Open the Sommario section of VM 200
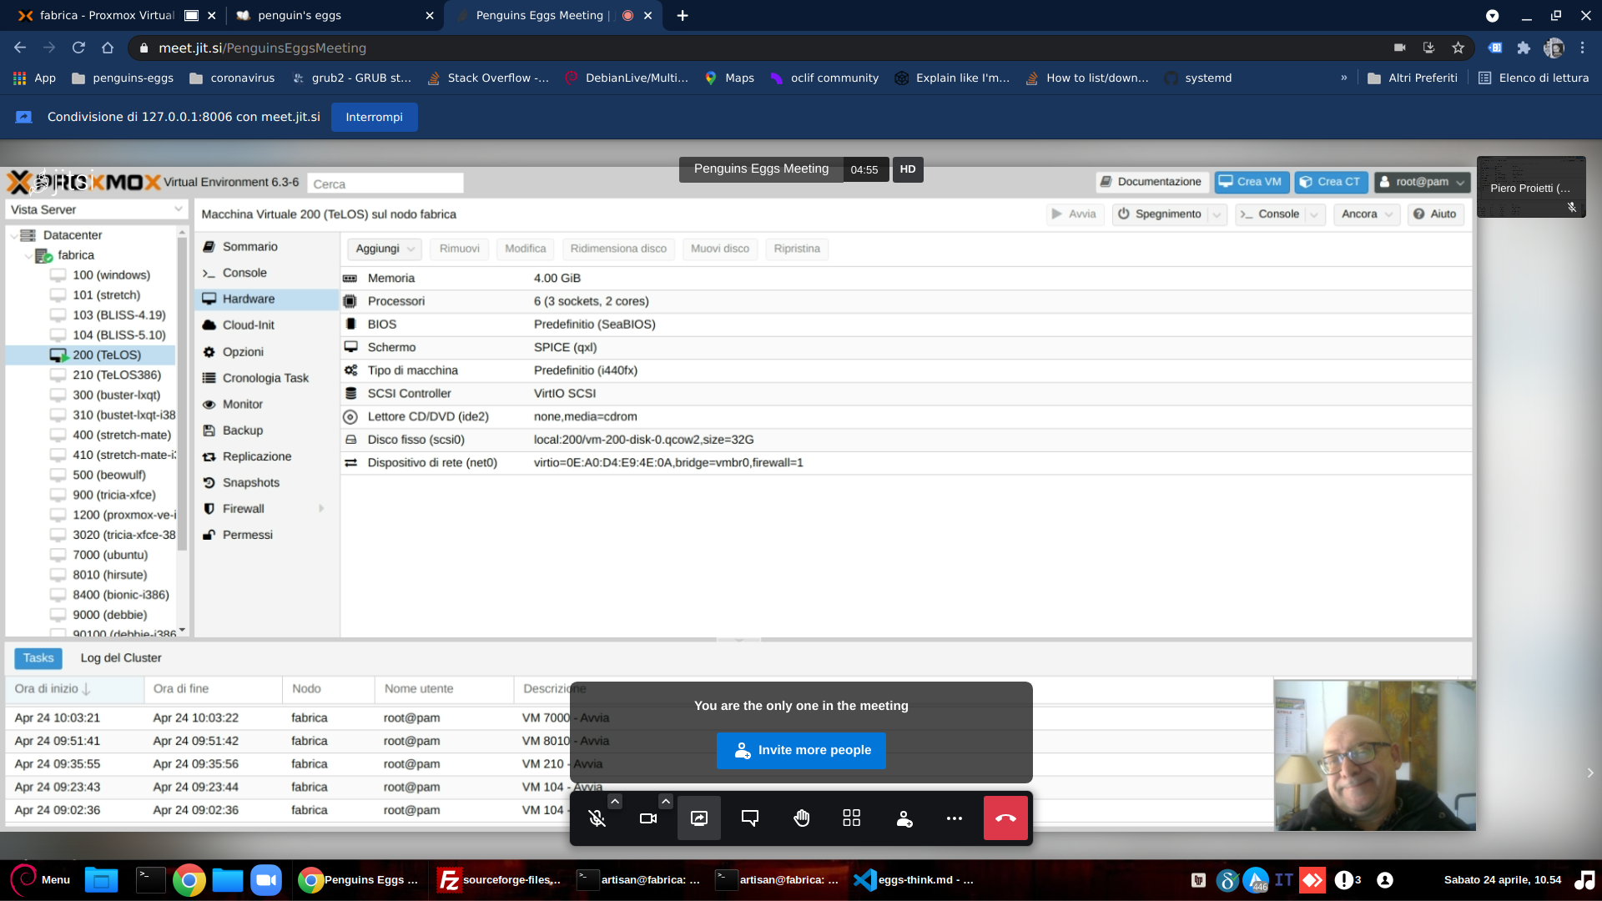Screen dimensions: 1602x901 250,247
